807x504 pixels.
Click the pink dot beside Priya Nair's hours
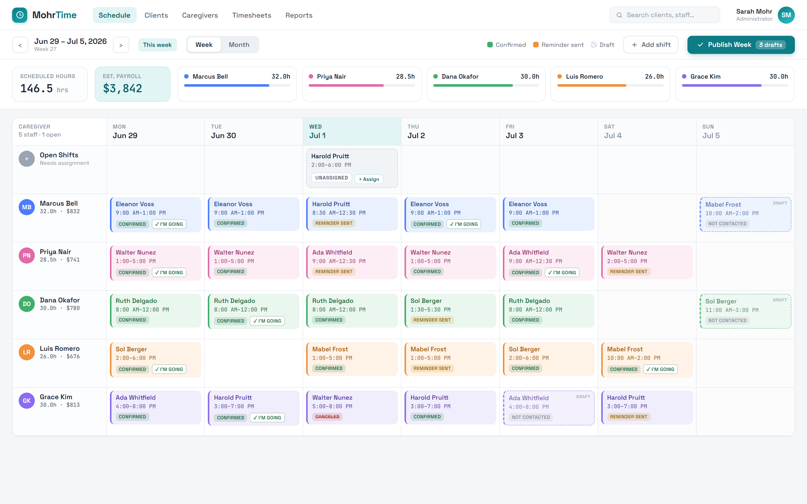[311, 76]
